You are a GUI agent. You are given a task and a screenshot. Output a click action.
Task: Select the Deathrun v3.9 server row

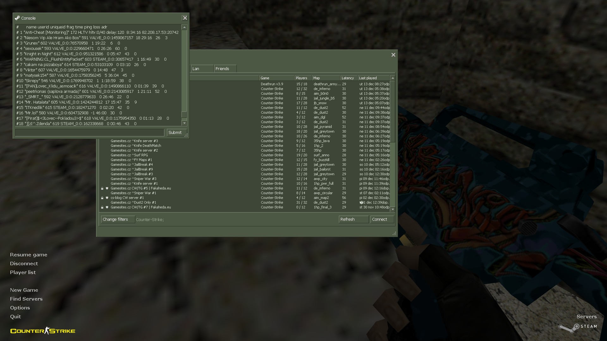[290, 84]
